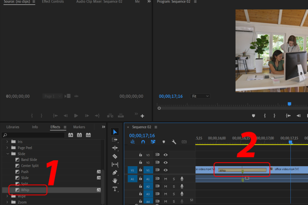Image resolution: width=308 pixels, height=205 pixels.
Task: Select the Type tool
Action: point(115,189)
